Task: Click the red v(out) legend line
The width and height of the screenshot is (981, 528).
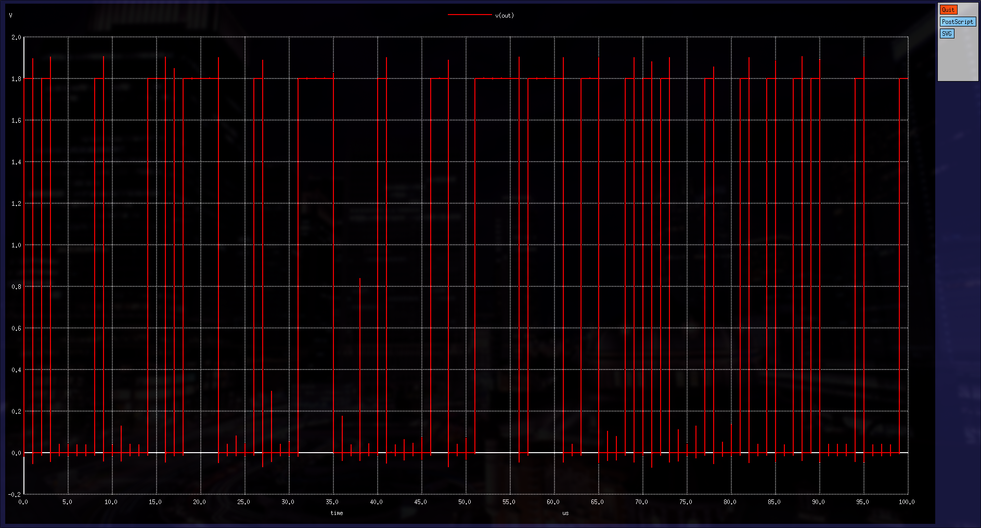Action: pyautogui.click(x=470, y=15)
